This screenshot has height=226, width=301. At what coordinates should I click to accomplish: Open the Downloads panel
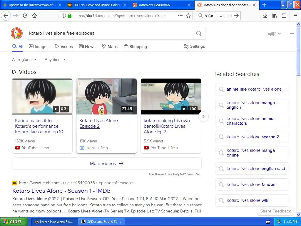point(265,16)
